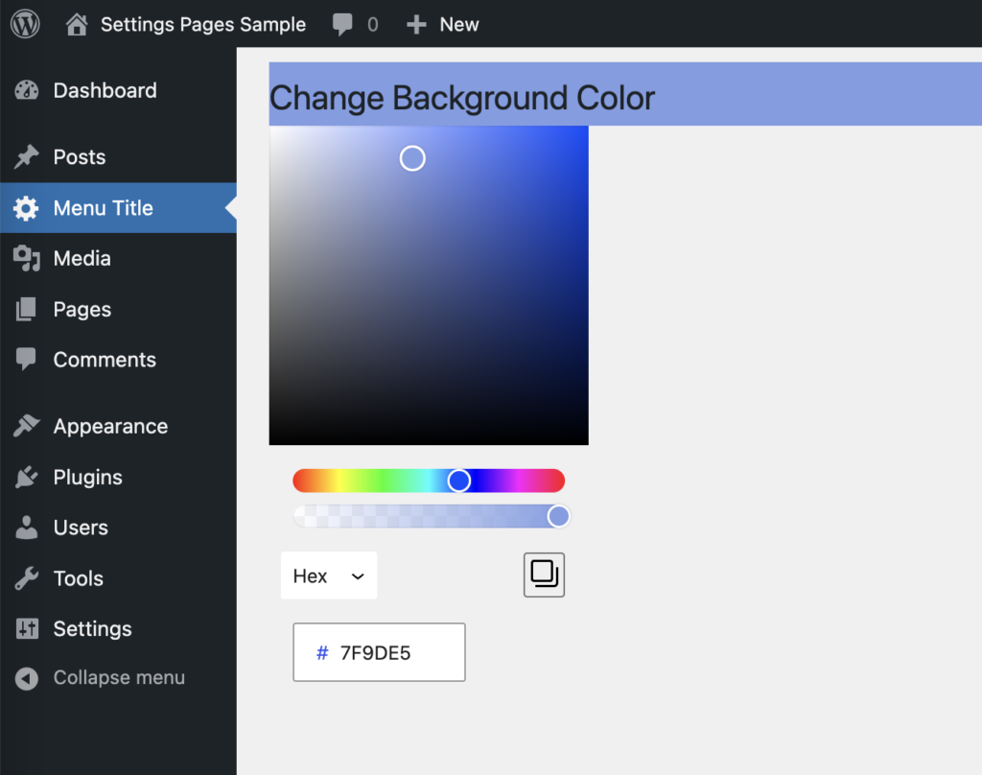The width and height of the screenshot is (982, 775).
Task: Click the alpha transparency slider track
Action: (x=431, y=516)
